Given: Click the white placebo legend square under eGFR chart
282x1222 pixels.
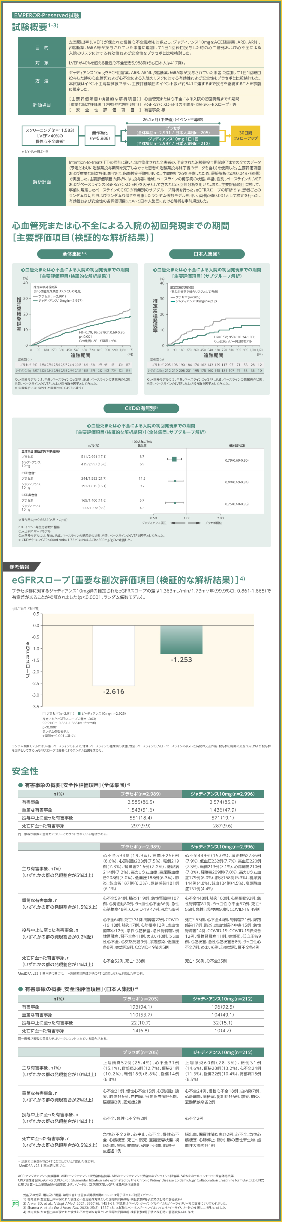Looking at the screenshot, I should 44,714.
